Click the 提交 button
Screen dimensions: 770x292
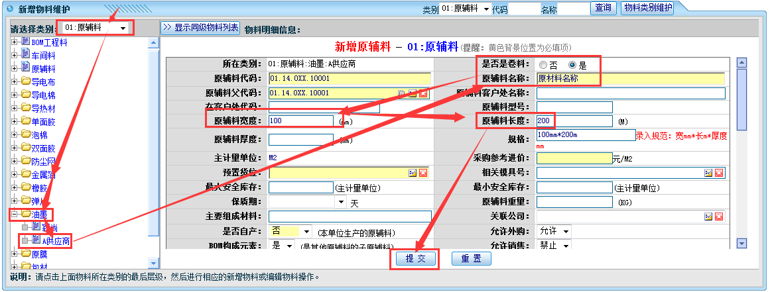(415, 258)
